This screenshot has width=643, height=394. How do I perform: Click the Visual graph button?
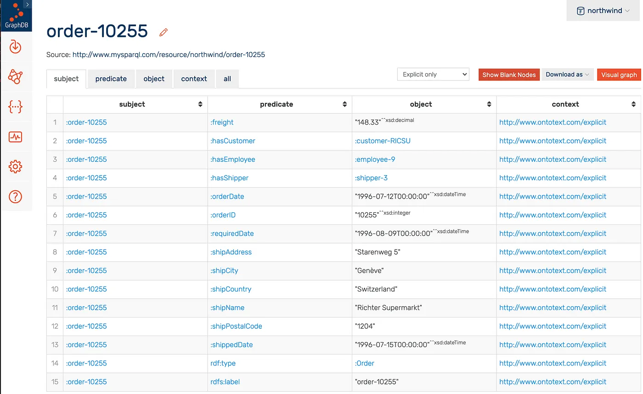coord(619,74)
